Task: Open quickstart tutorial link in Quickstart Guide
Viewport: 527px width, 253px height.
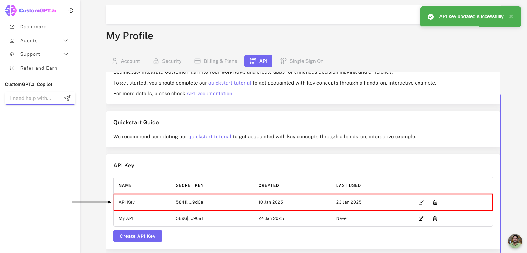Action: 210,137
